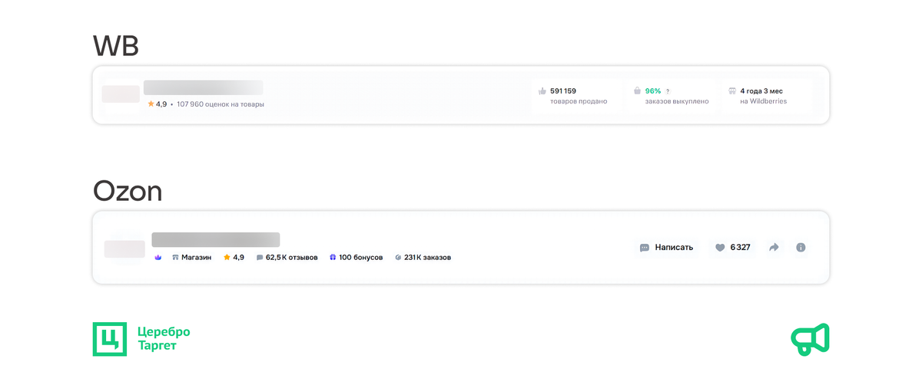Click the blurred seller name in WB card

(204, 87)
